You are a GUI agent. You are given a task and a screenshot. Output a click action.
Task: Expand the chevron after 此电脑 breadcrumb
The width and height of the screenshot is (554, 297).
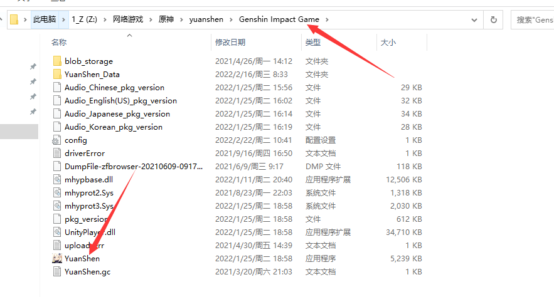coord(63,19)
